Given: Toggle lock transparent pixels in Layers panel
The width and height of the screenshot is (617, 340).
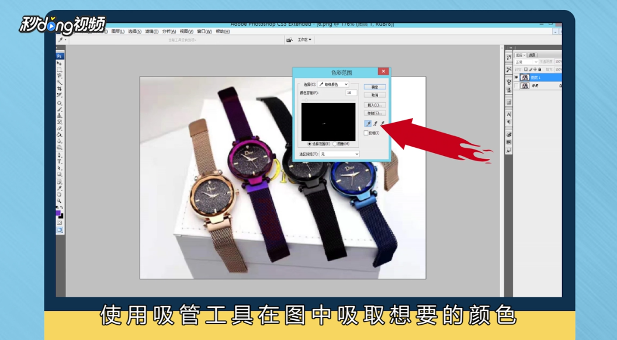Looking at the screenshot, I should (526, 70).
